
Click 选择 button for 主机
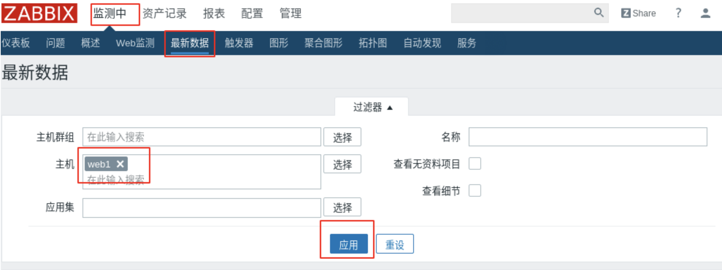[342, 164]
